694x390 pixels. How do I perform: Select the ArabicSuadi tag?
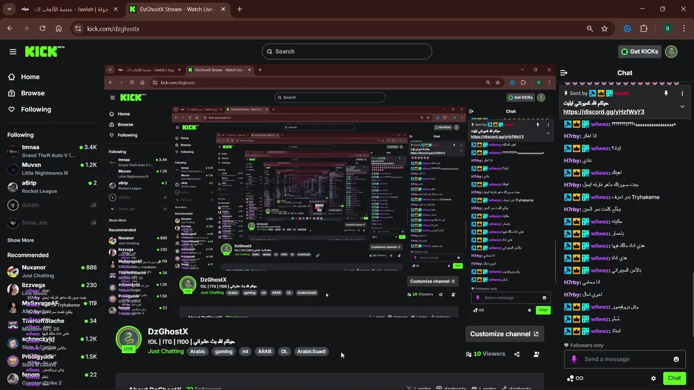pos(312,352)
